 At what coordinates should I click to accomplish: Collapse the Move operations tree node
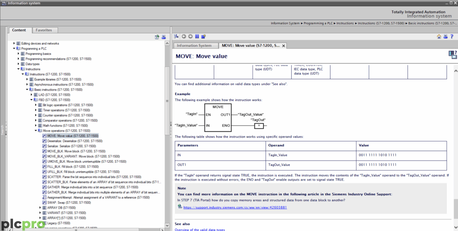coord(36,131)
